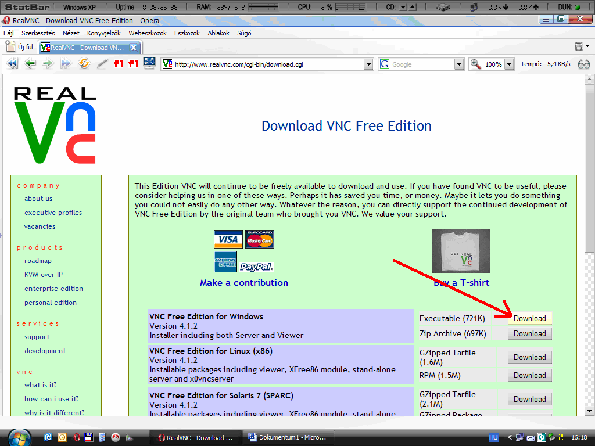Open the Szerkesztés menu

click(x=38, y=33)
